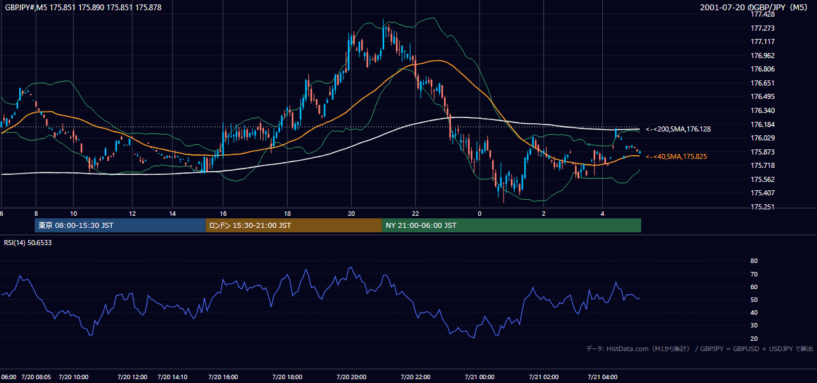817x383 pixels.
Task: Click the 7/20 10:00 bottom date label
Action: [x=74, y=377]
